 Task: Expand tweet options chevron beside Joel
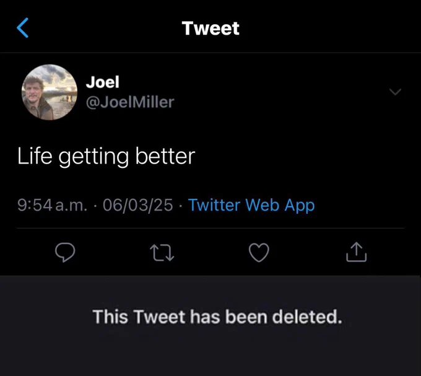click(x=395, y=92)
